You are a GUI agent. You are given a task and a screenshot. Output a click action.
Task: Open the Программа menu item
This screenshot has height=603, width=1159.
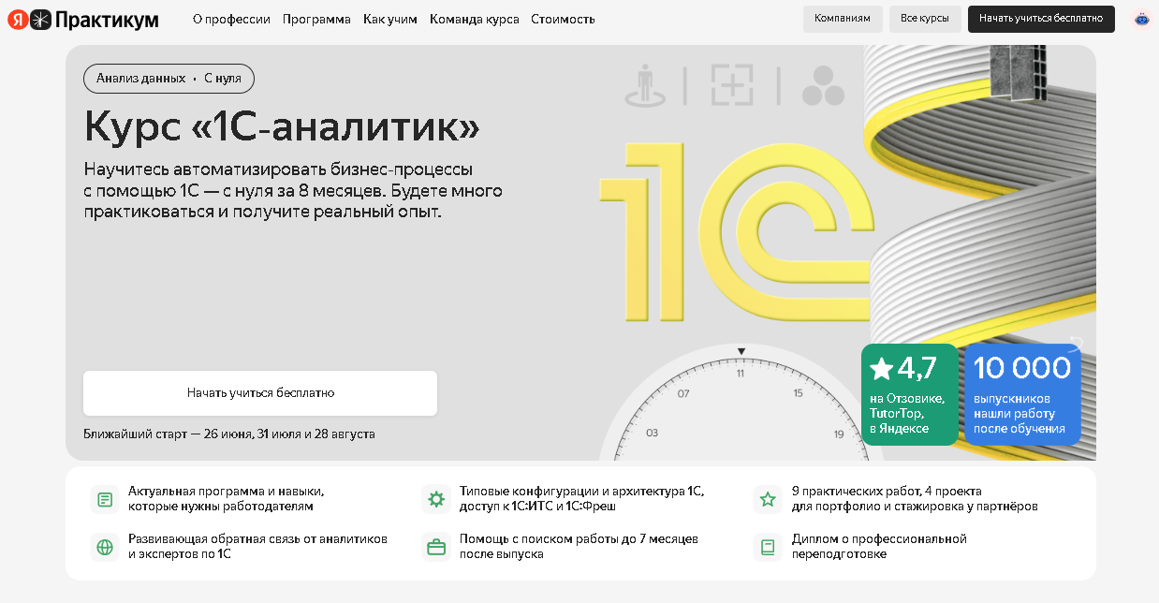(x=316, y=19)
